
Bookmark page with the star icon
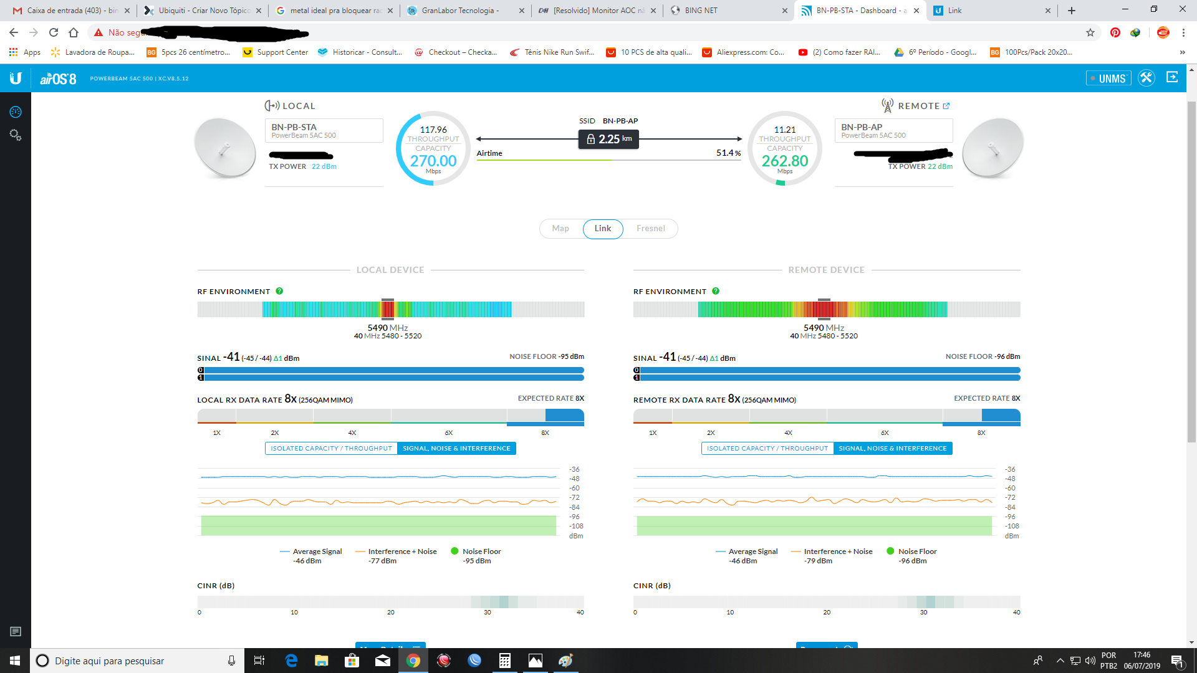[1090, 32]
